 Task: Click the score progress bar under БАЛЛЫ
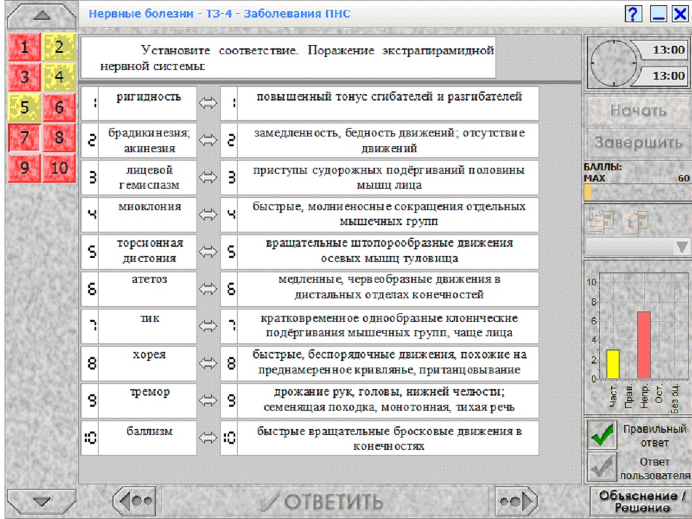[637, 193]
